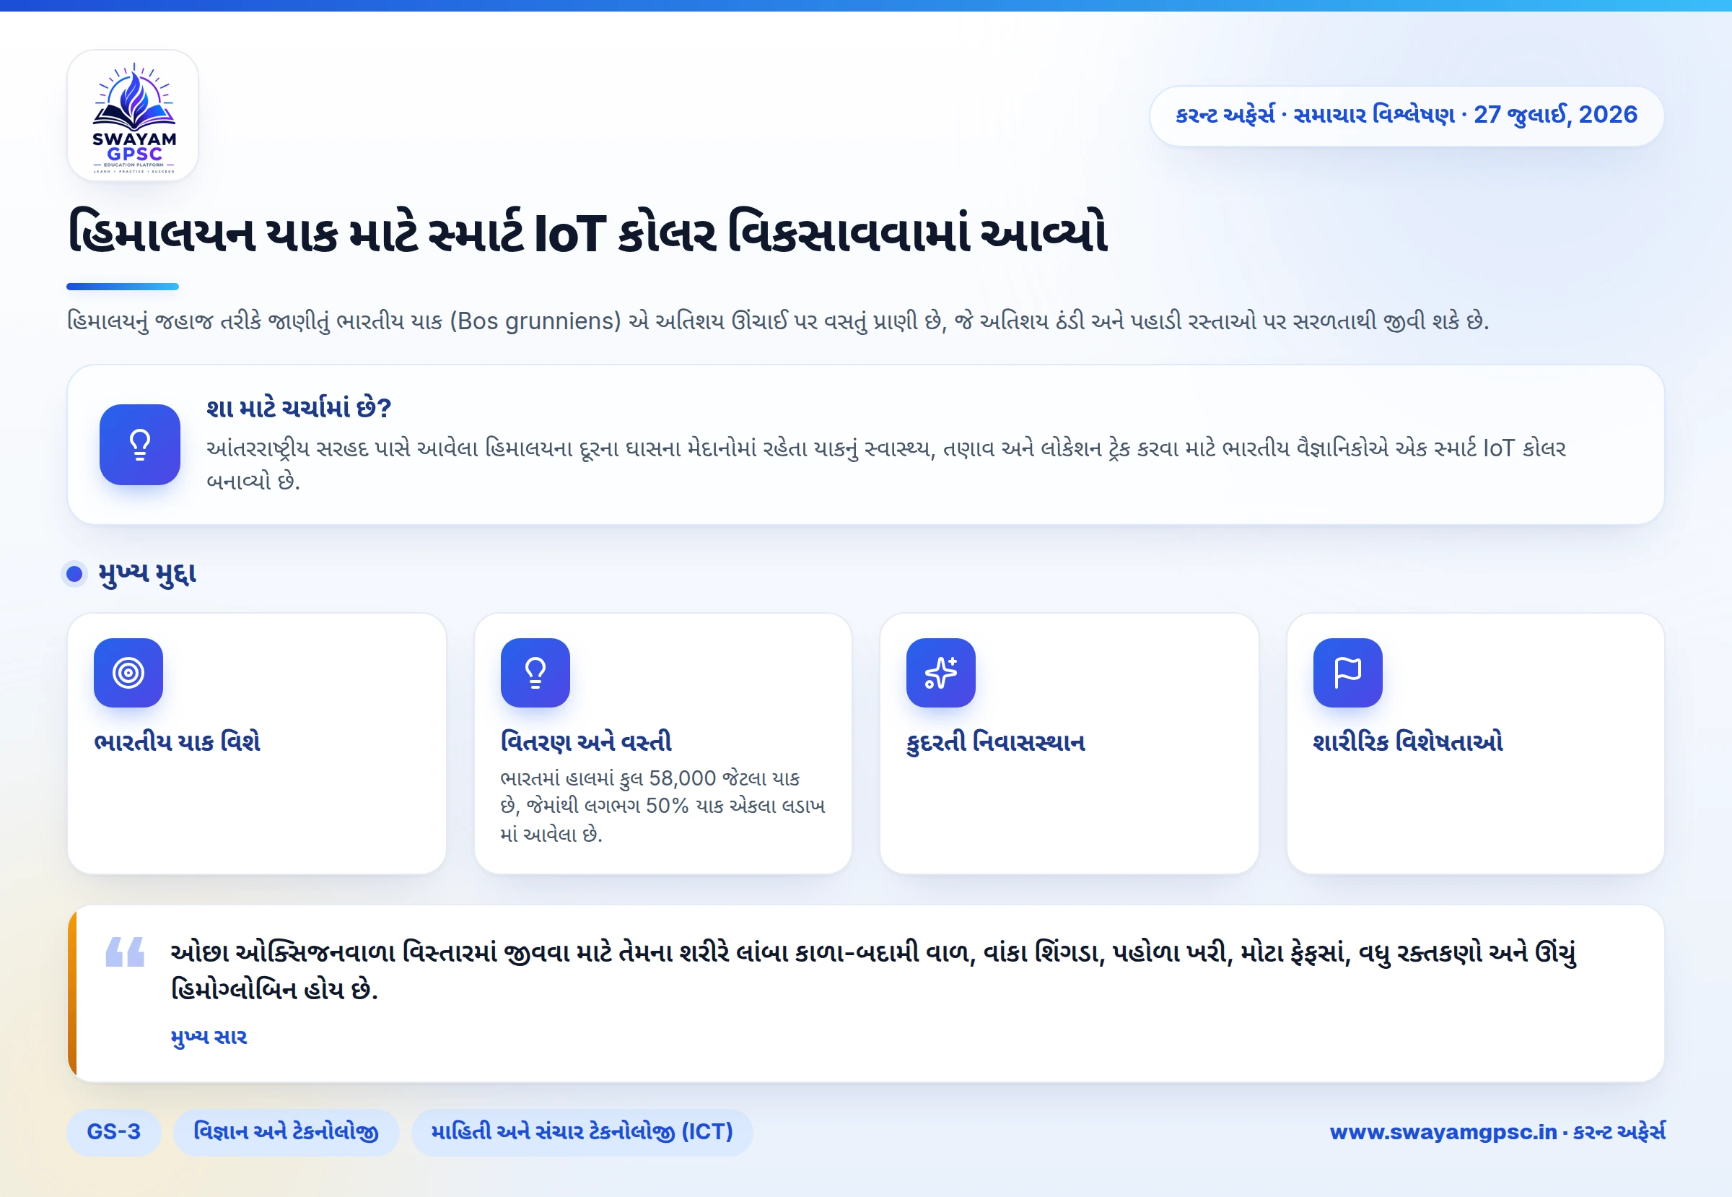1732x1197 pixels.
Task: Select the વિજ્ઞાન અને ટેકનોલોજી tag
Action: [286, 1132]
